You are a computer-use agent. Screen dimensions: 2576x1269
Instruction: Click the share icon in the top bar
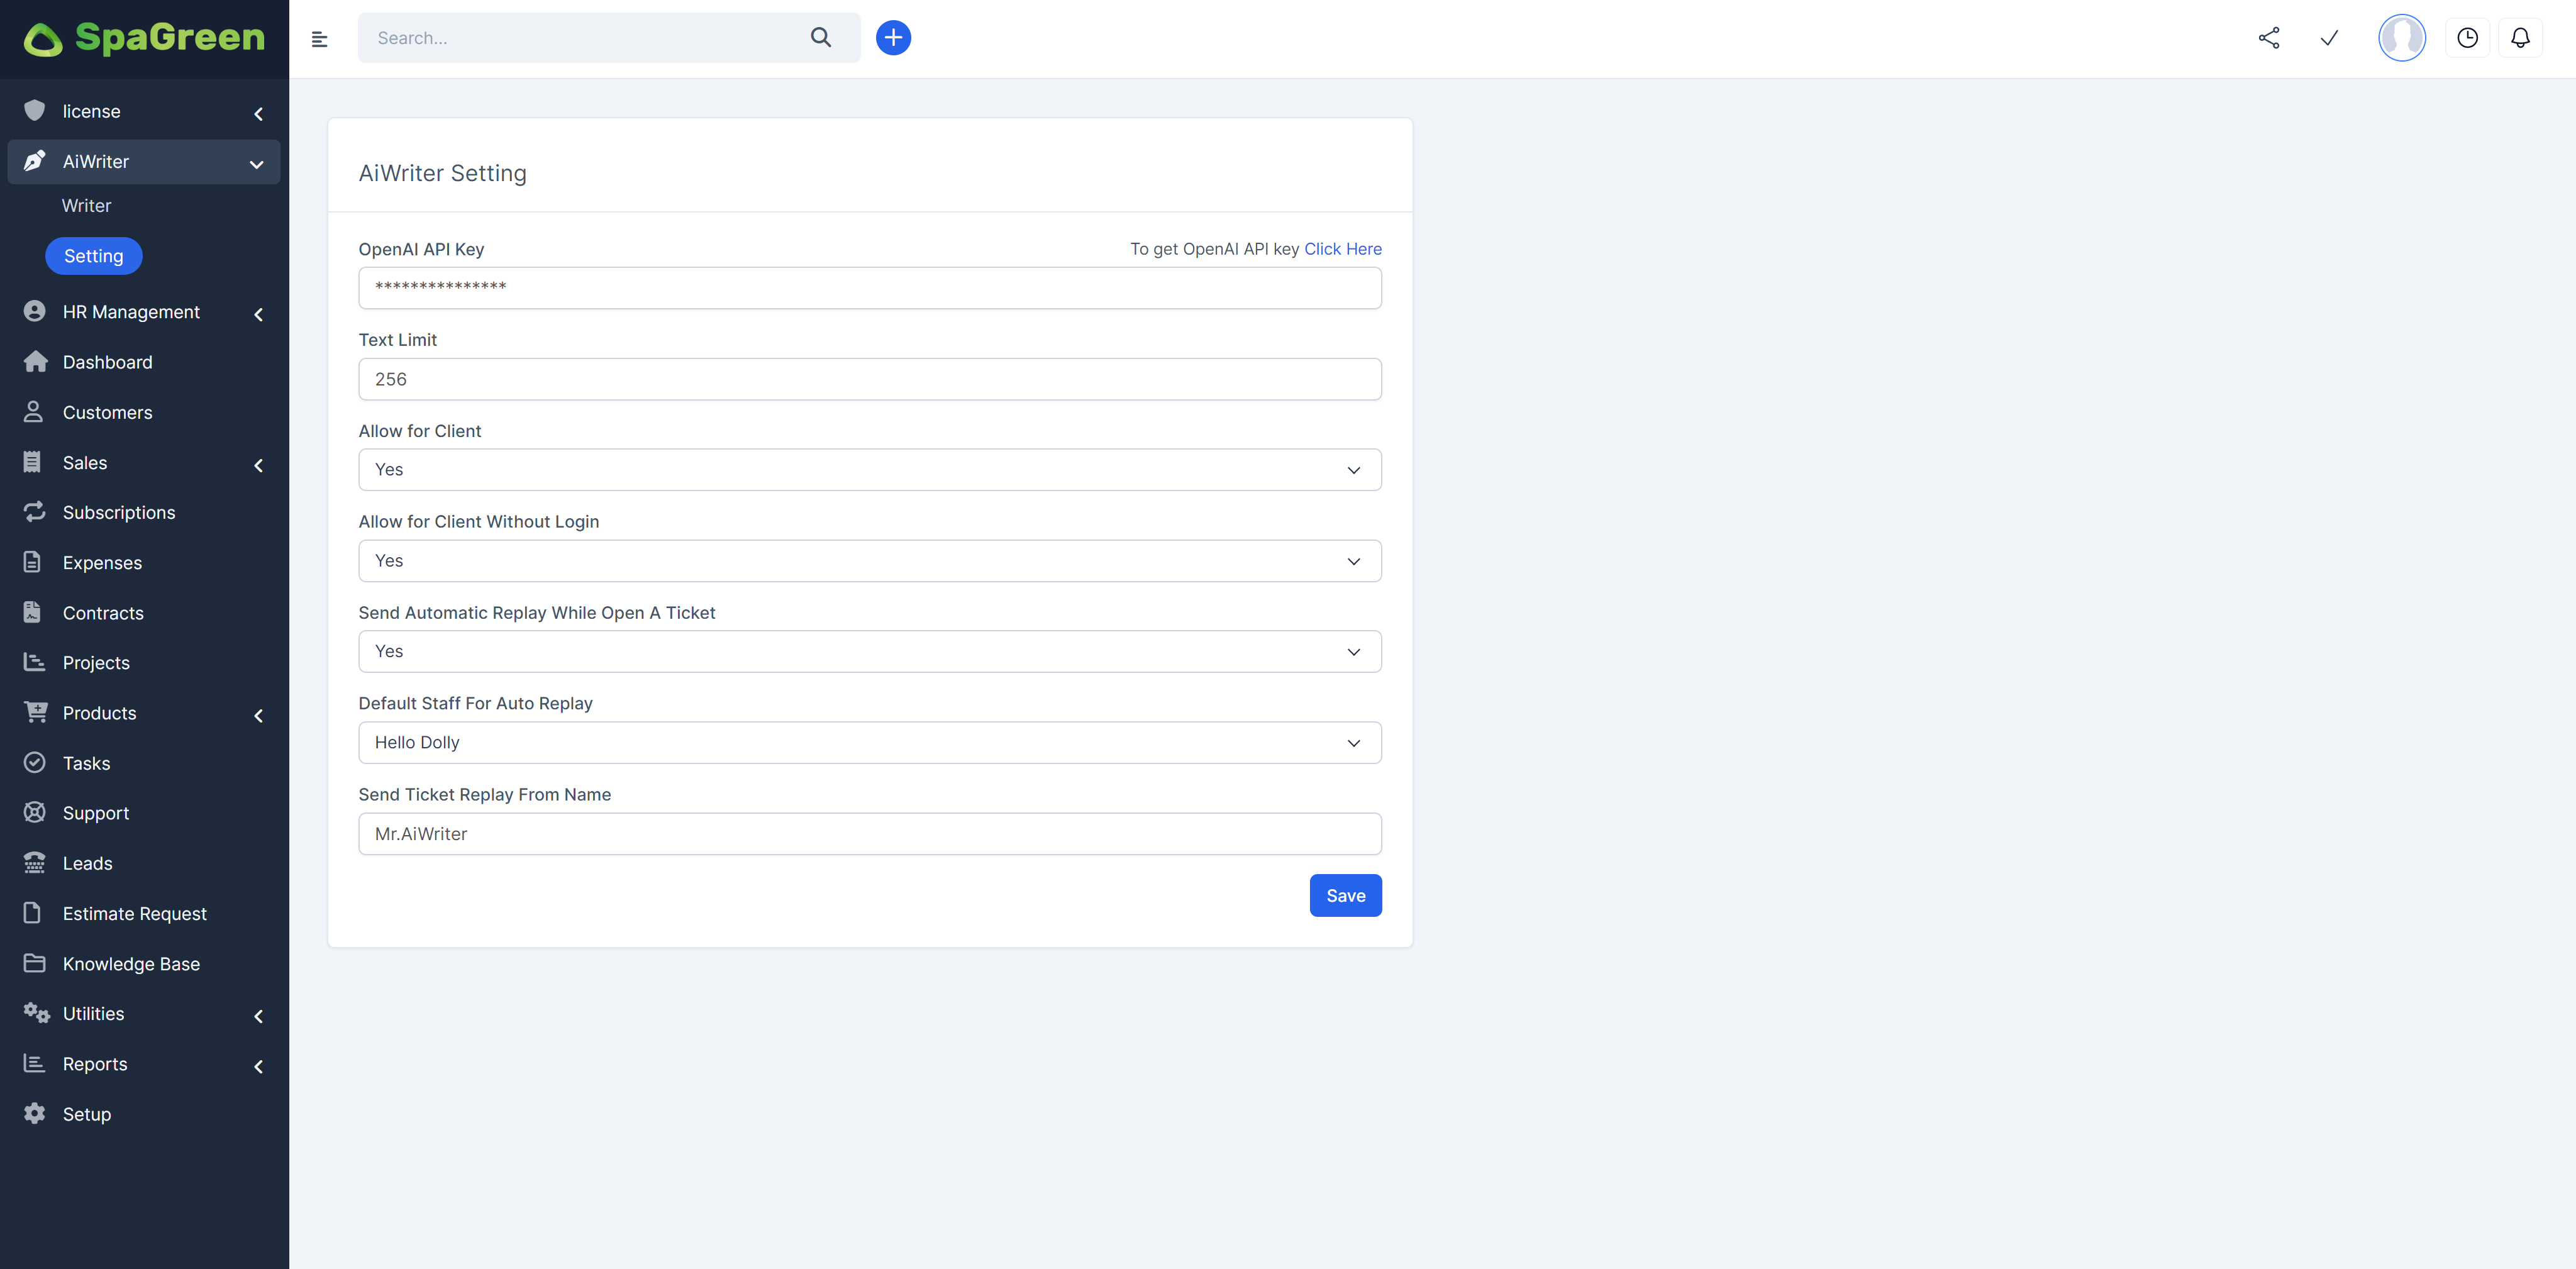2268,37
